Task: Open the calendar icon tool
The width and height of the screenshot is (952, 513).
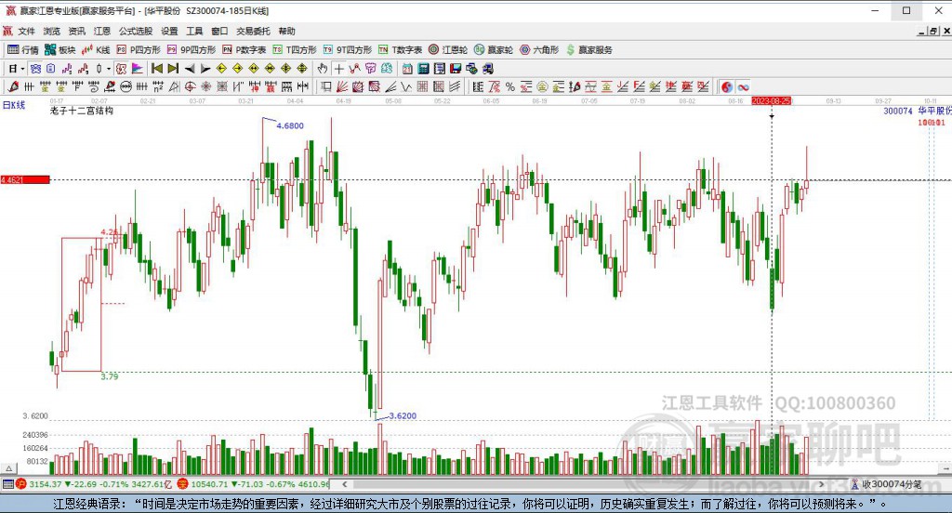Action: 407,69
